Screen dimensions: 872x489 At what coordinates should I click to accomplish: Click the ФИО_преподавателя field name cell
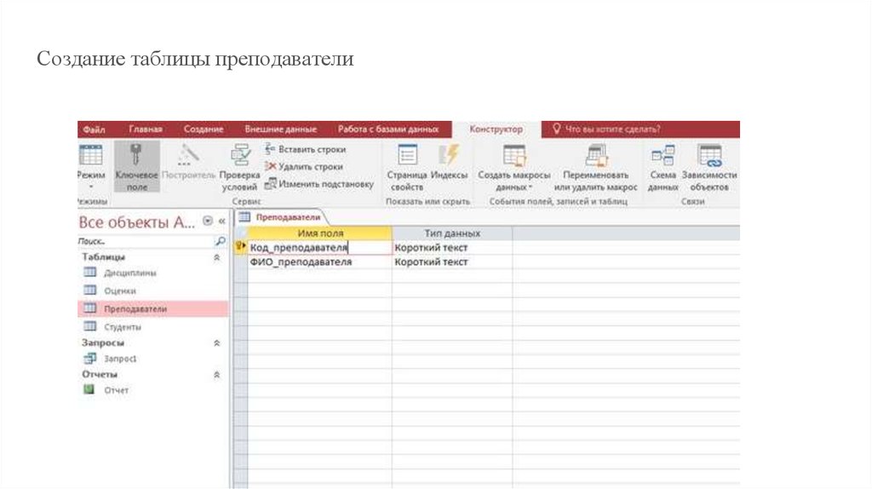[x=301, y=262]
